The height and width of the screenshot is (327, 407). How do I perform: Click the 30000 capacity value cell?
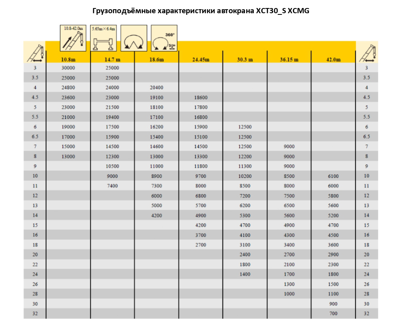point(68,68)
